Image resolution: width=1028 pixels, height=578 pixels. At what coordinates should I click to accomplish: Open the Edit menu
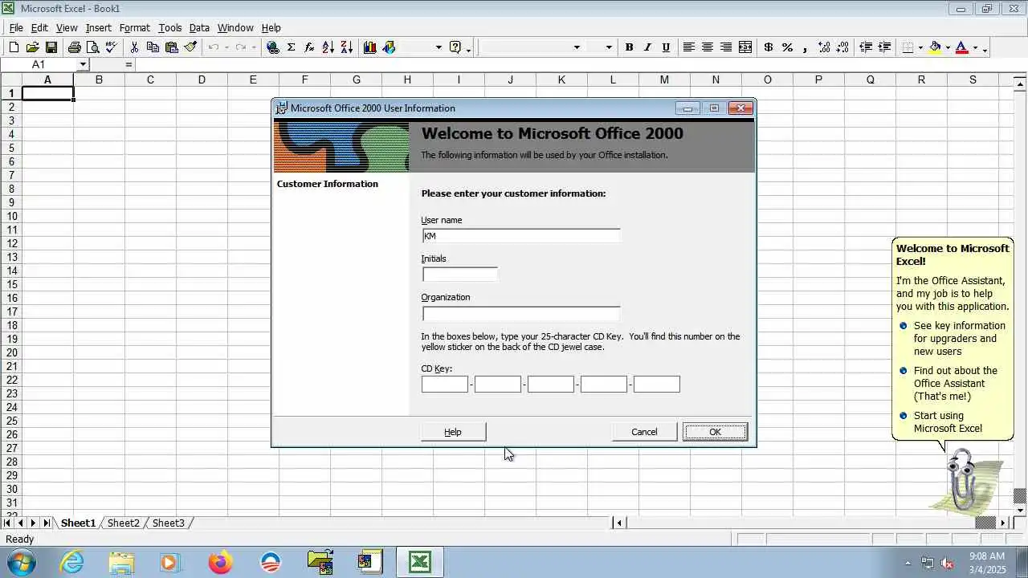tap(39, 27)
